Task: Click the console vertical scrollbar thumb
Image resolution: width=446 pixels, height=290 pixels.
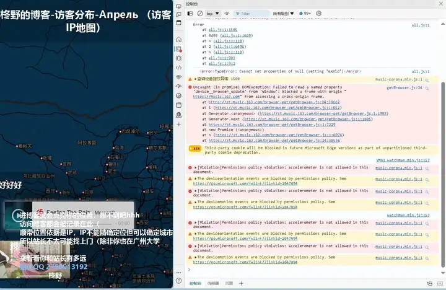Action: [x=442, y=175]
